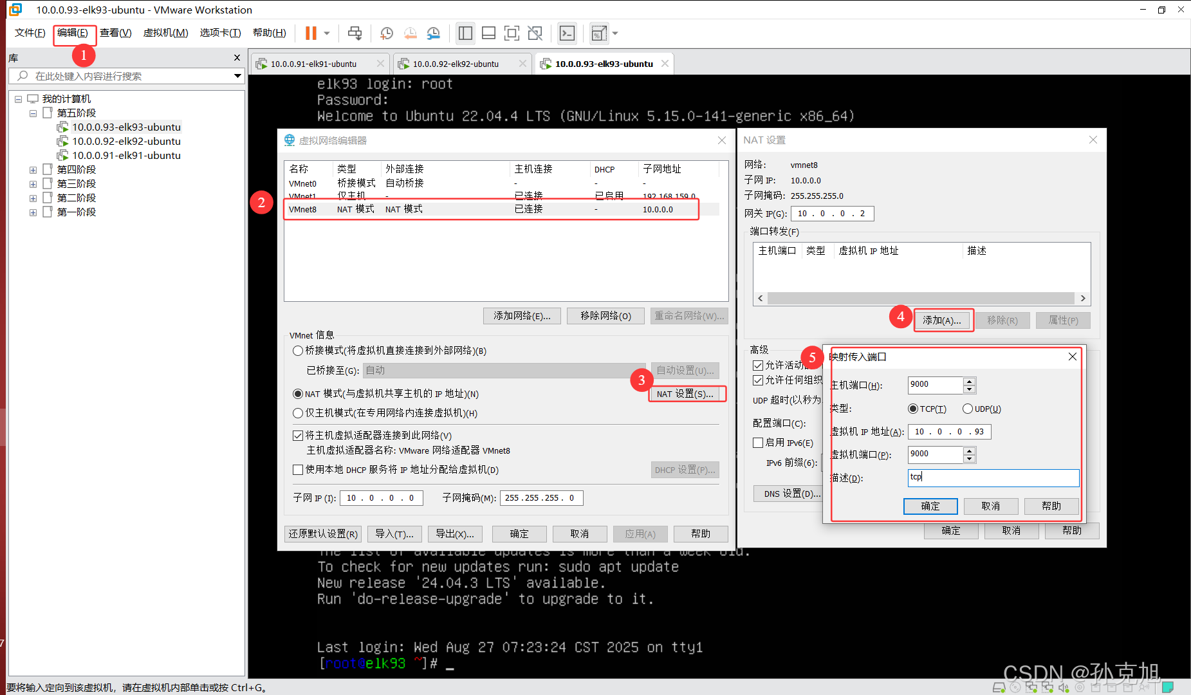Click the 添加网络(E)... button
The image size is (1191, 695).
[x=522, y=316]
